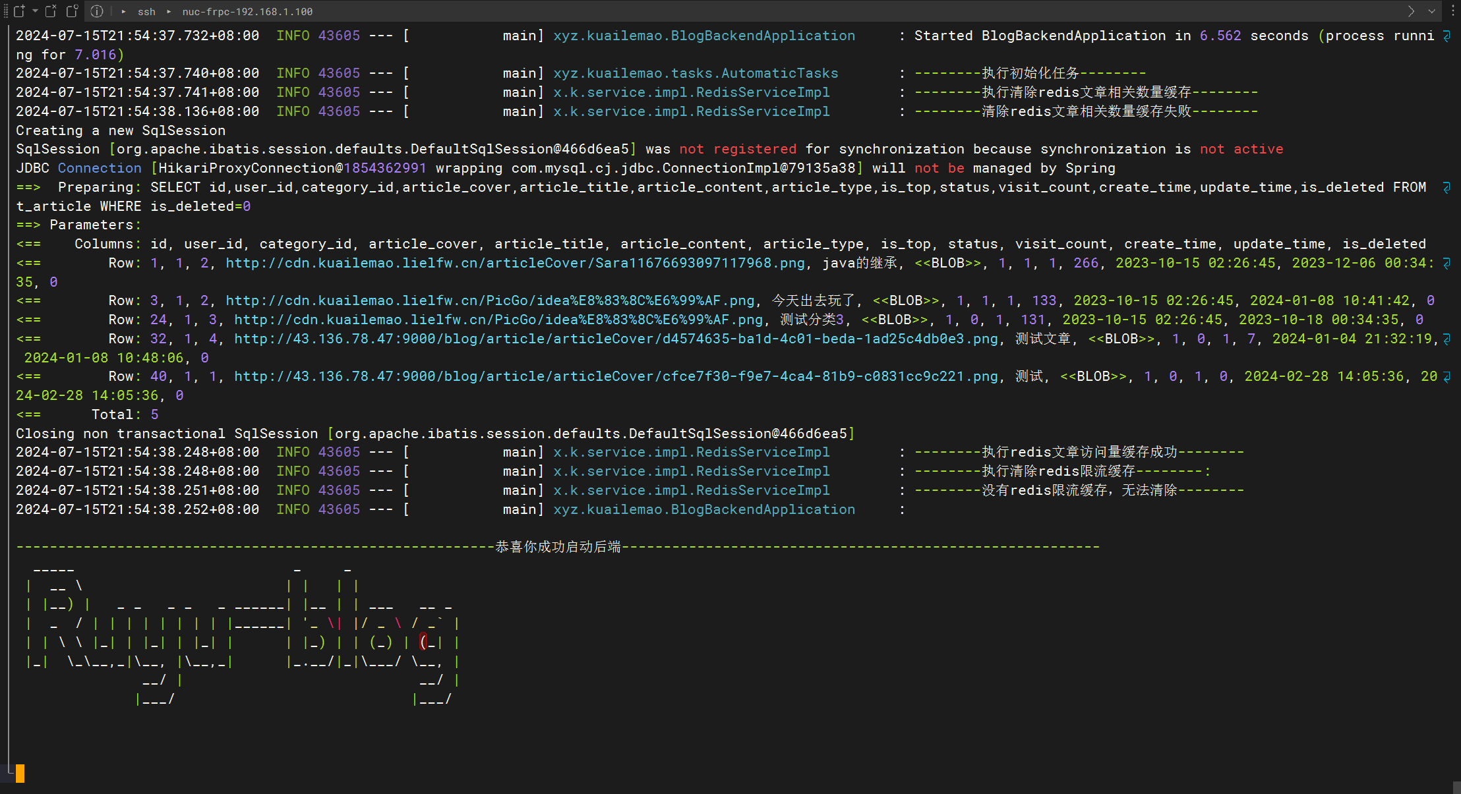Image resolution: width=1461 pixels, height=794 pixels.
Task: Grab the dotted drag handle on the toolbar
Action: click(6, 11)
